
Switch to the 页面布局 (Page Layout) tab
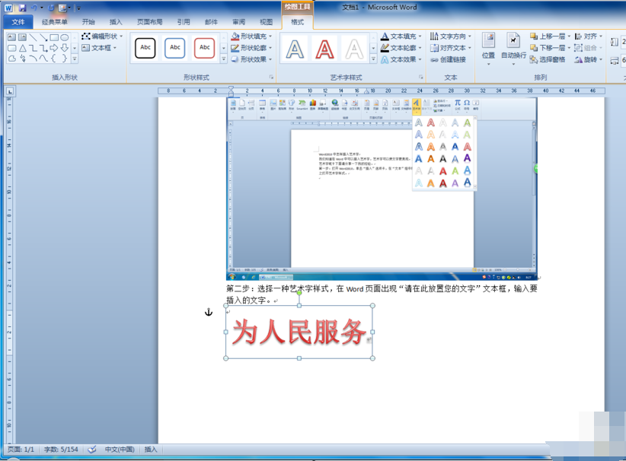click(150, 22)
